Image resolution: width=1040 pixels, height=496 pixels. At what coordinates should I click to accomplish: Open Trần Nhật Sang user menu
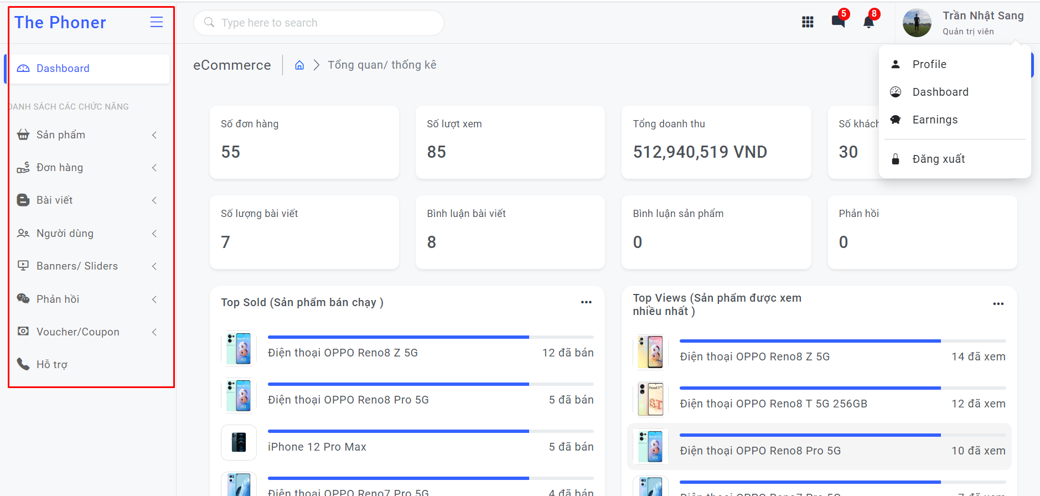[963, 23]
